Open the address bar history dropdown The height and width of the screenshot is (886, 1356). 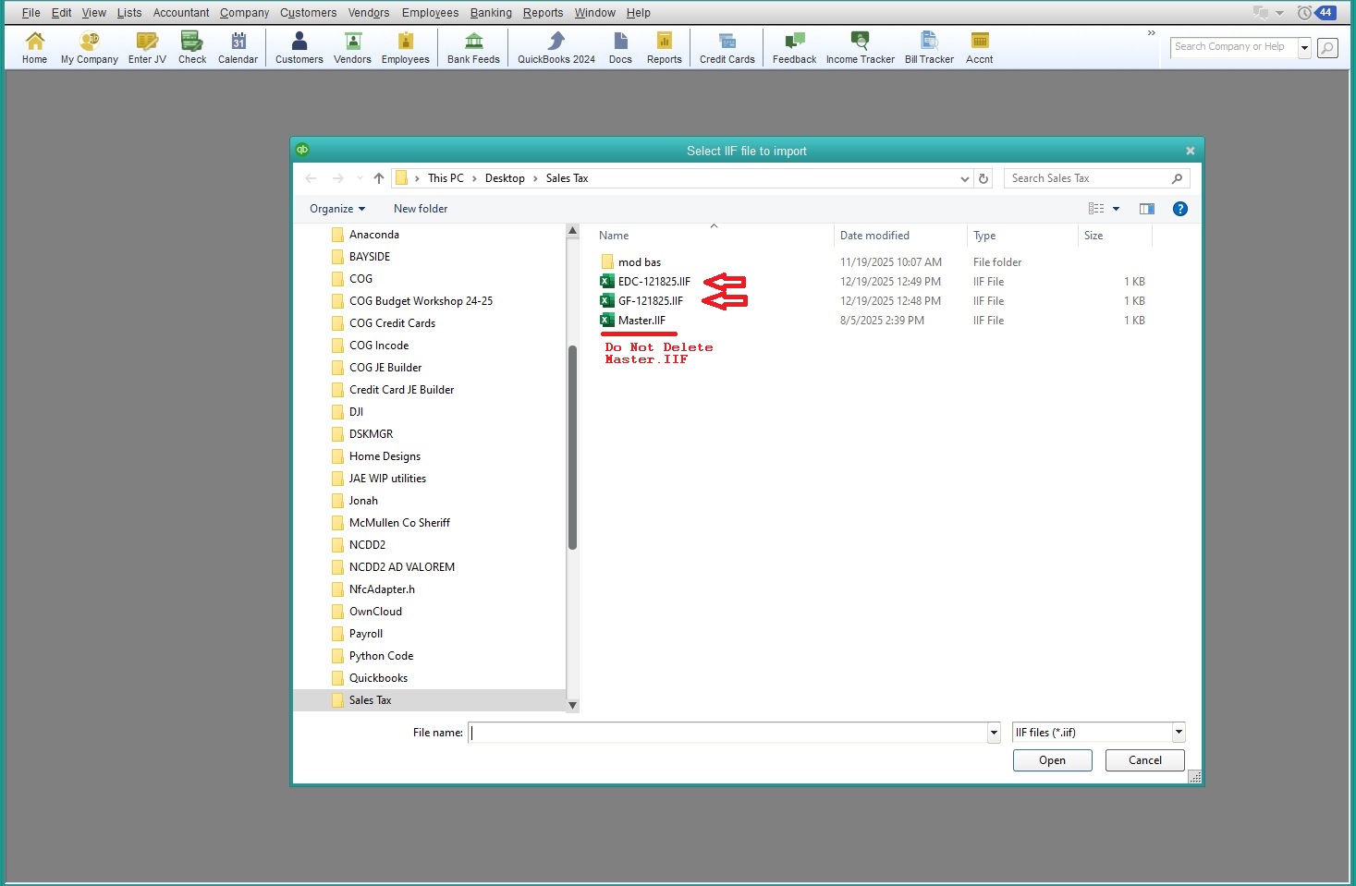tap(964, 178)
